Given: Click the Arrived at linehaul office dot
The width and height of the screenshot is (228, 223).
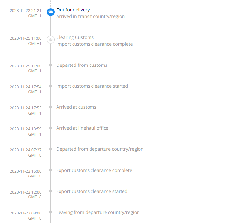Looking at the screenshot, I should pyautogui.click(x=50, y=128).
